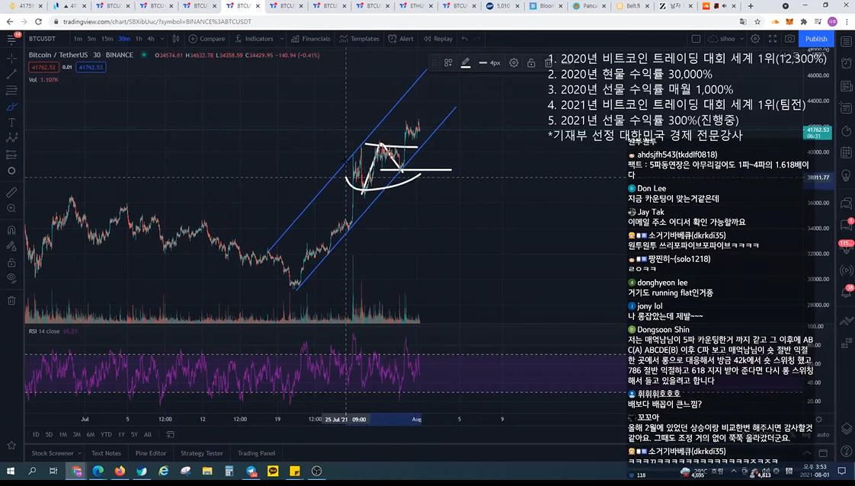
Task: Select the 1D date range
Action: [36, 434]
